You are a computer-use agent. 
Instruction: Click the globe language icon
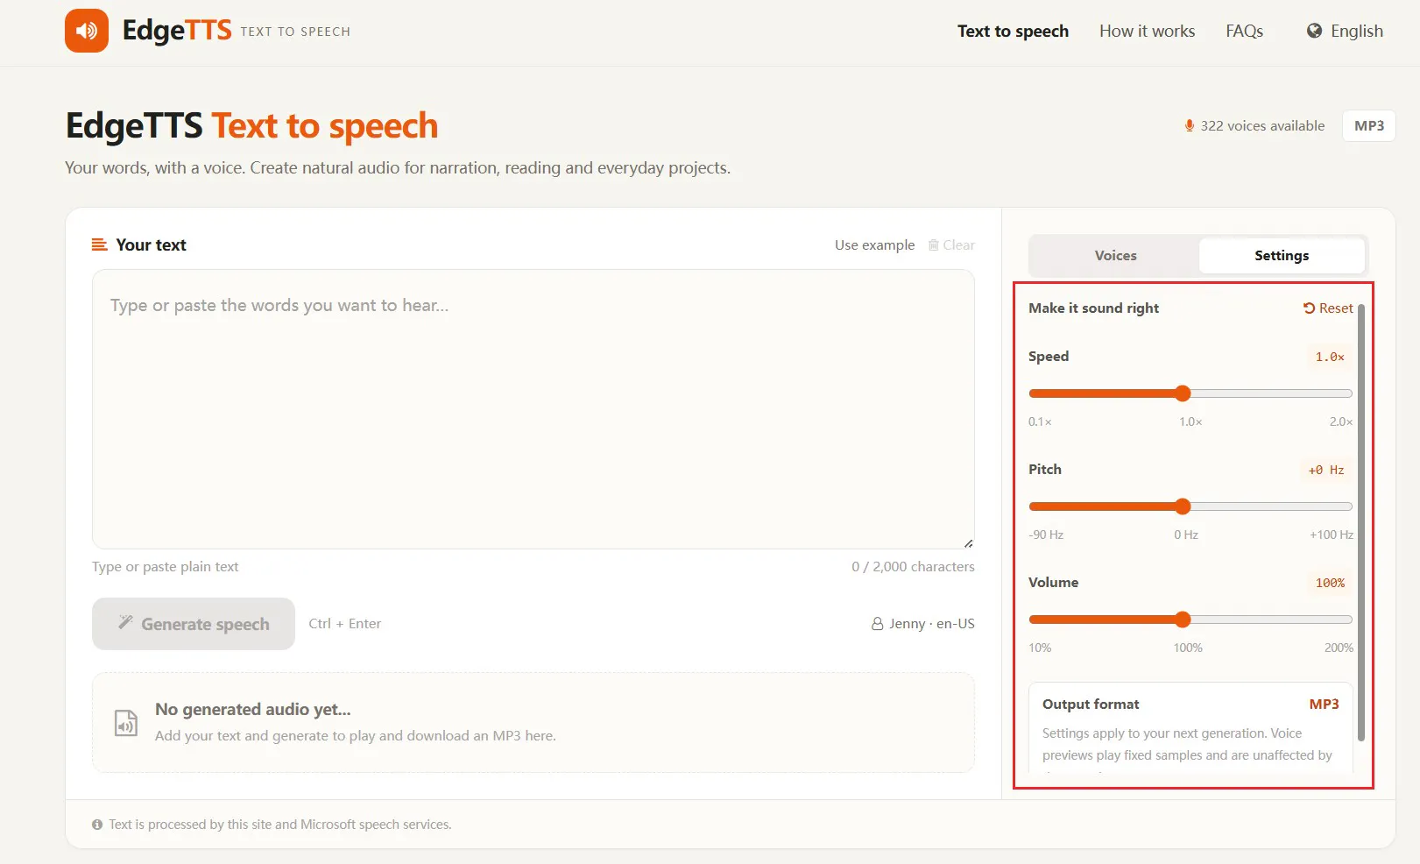click(x=1314, y=31)
